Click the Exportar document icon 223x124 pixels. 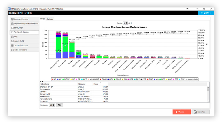pyautogui.click(x=195, y=112)
